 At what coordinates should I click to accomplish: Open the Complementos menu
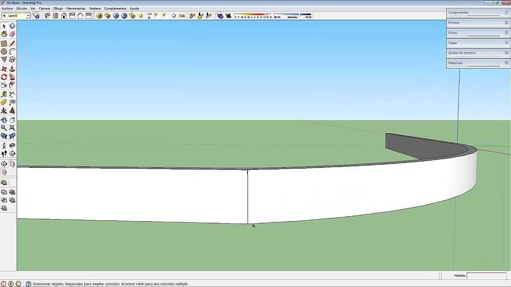115,8
